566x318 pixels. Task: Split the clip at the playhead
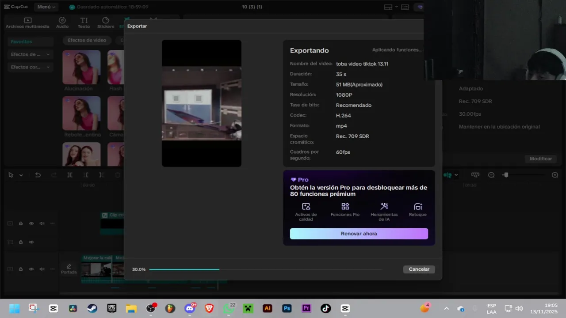(x=70, y=175)
